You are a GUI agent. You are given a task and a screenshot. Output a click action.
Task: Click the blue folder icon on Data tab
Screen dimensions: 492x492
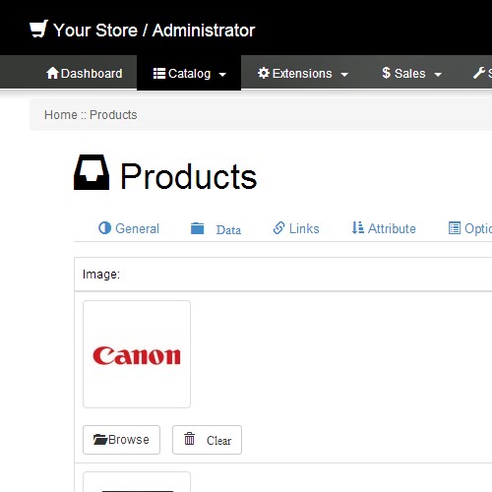tap(198, 228)
